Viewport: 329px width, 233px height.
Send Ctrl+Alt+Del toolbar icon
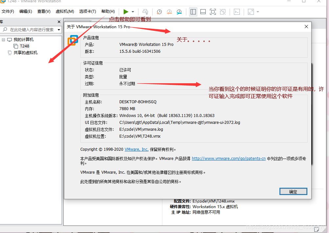[x=145, y=12]
